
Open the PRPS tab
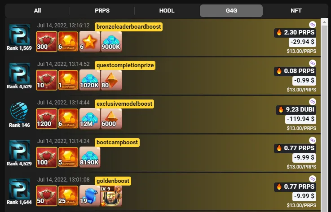102,11
